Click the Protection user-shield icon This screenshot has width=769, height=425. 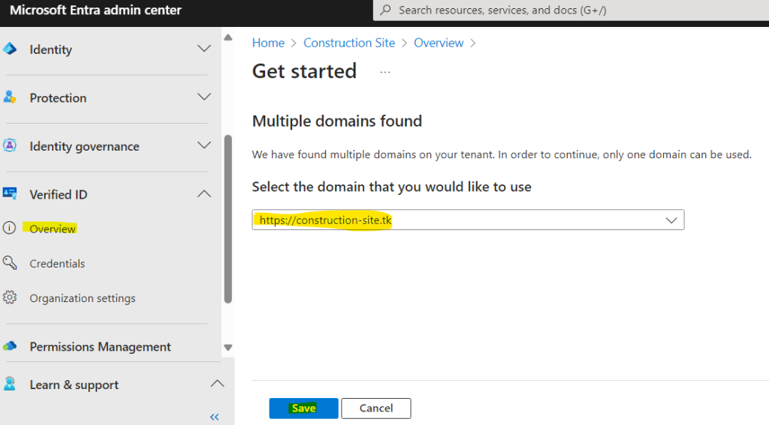[10, 97]
